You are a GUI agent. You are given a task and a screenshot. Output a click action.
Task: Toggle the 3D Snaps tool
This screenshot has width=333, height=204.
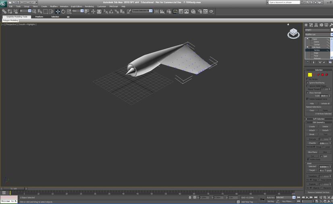coord(106,11)
